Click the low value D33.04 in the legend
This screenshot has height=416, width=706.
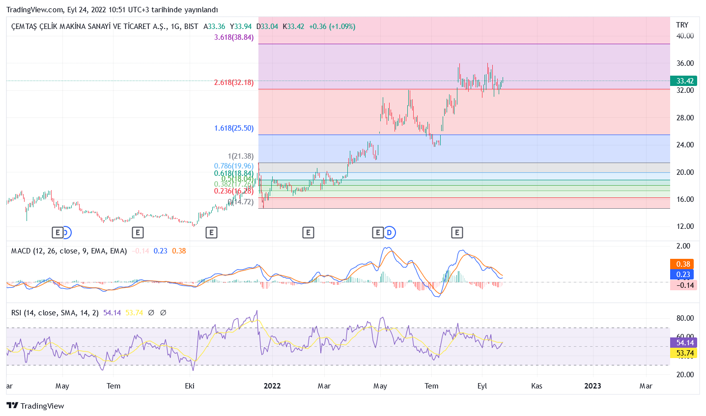click(x=267, y=27)
